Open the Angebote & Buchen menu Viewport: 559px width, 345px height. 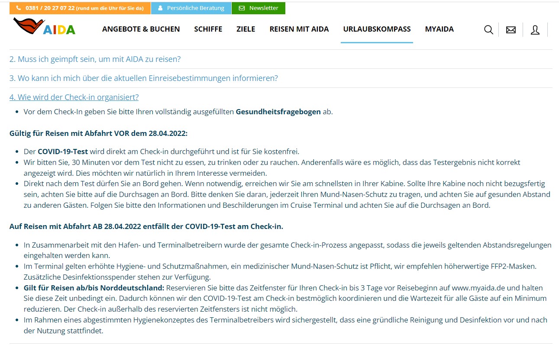[141, 29]
